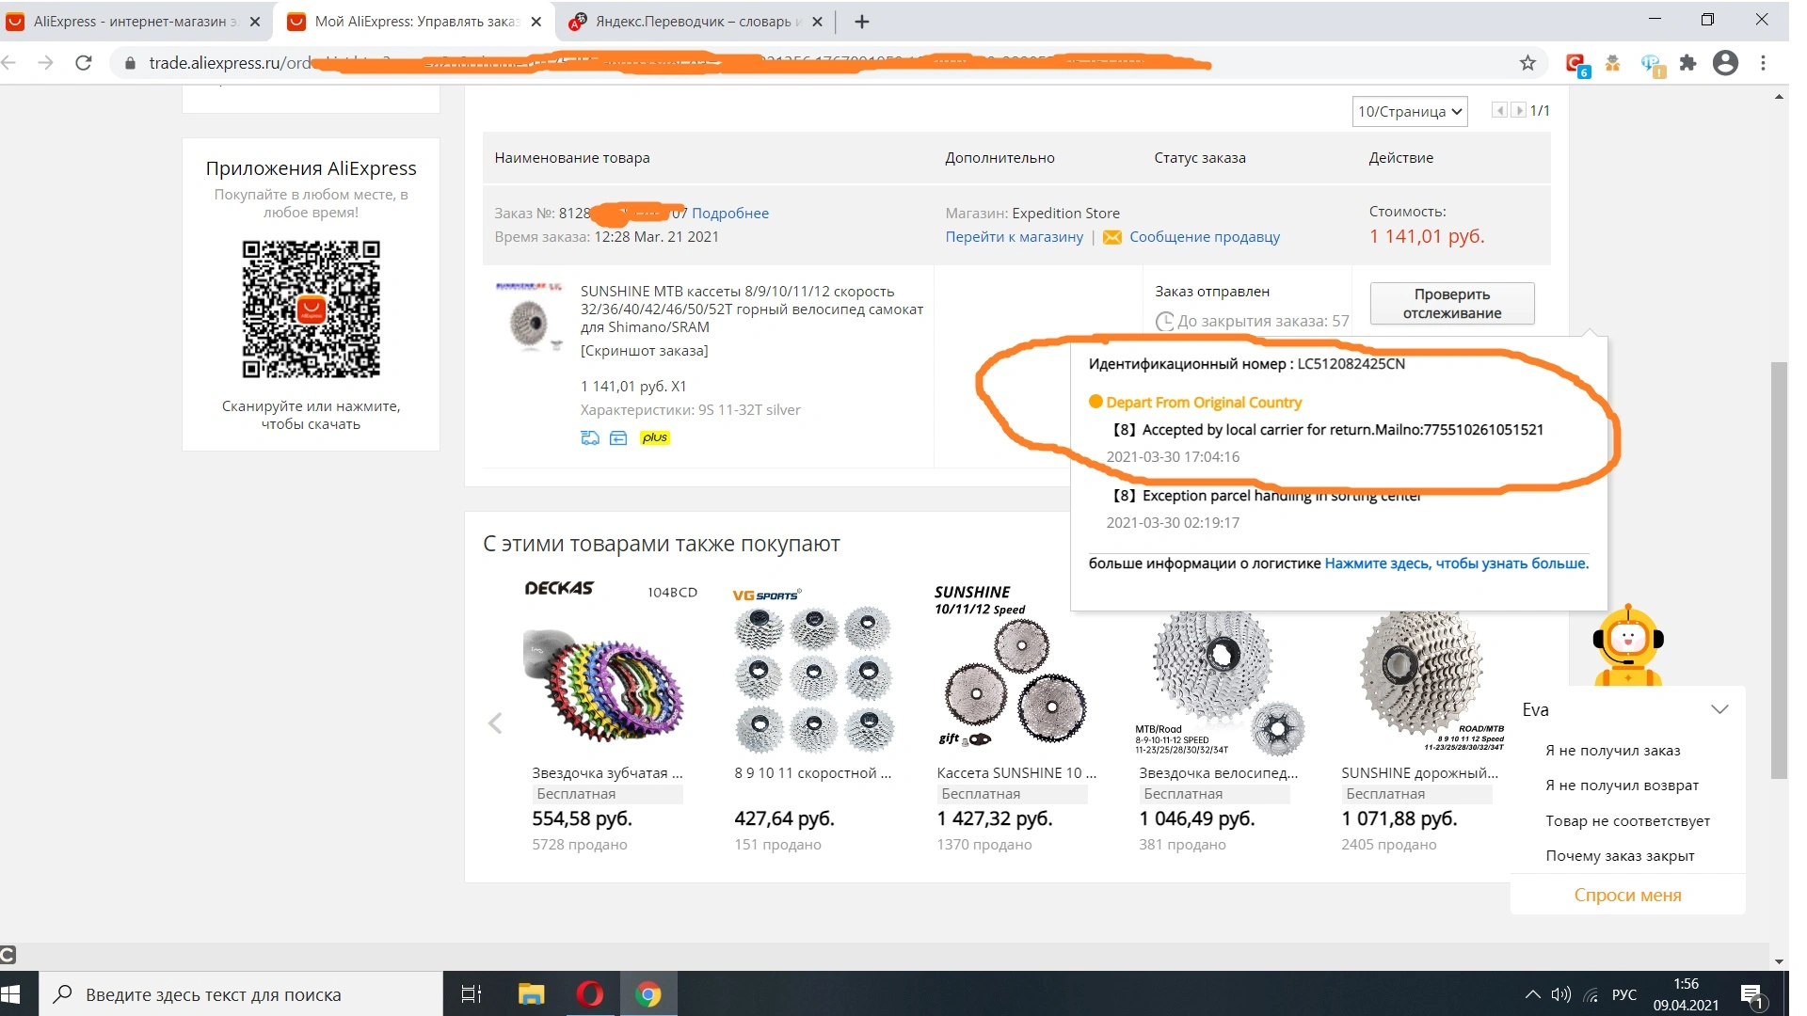Click the AliExpress app QR code
Viewport: 1807px width, 1016px height.
tap(312, 310)
